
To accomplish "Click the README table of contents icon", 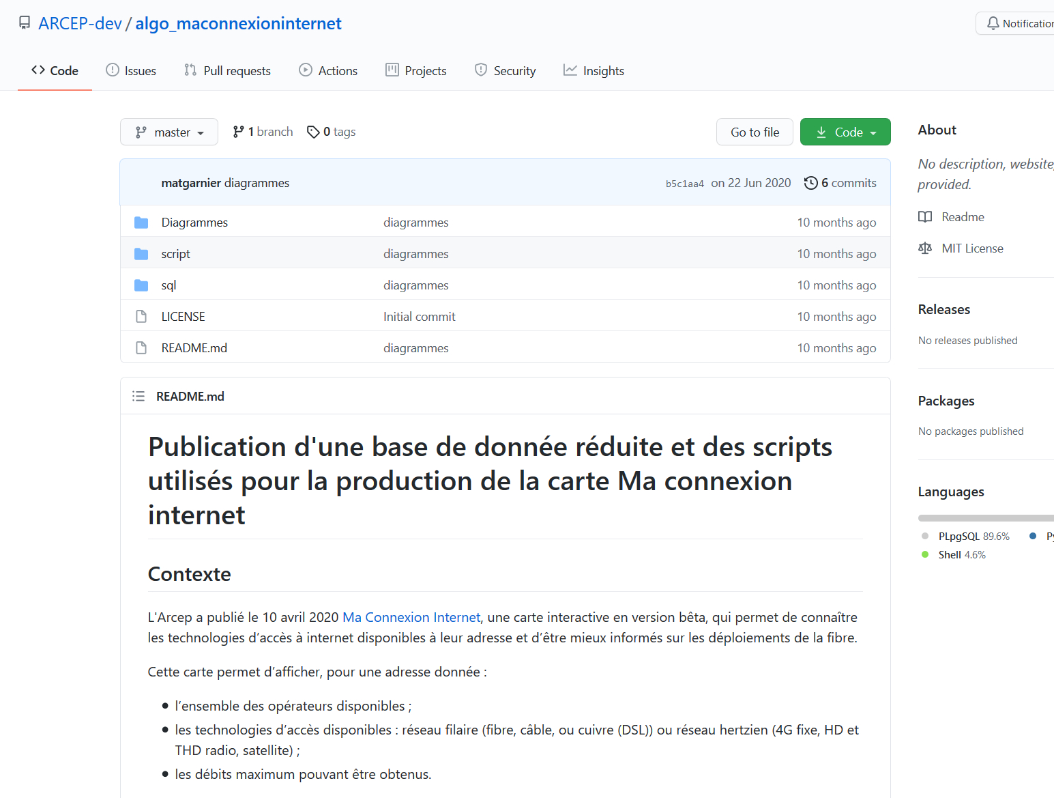I will (138, 396).
